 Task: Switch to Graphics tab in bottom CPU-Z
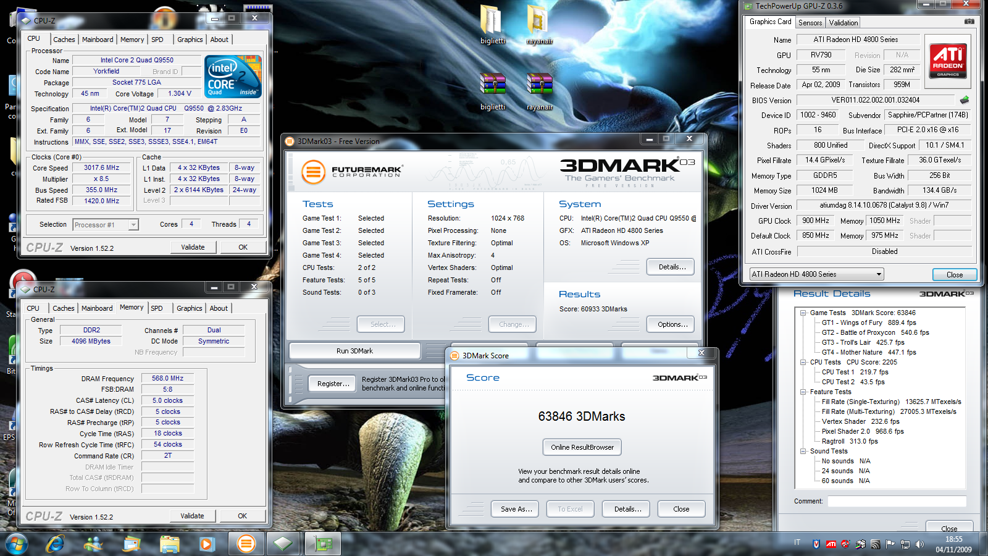pos(190,308)
